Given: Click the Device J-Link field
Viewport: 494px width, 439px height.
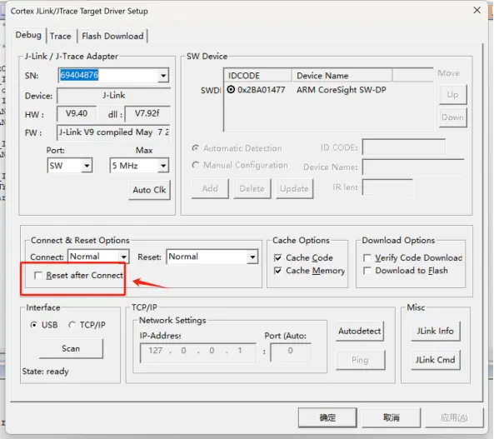Looking at the screenshot, I should pos(113,96).
